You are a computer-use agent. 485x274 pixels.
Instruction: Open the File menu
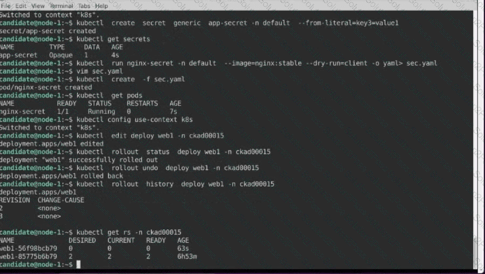pos(6,6)
